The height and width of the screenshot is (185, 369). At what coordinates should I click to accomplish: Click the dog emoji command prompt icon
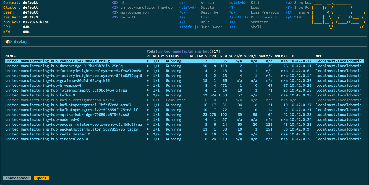(x=8, y=42)
